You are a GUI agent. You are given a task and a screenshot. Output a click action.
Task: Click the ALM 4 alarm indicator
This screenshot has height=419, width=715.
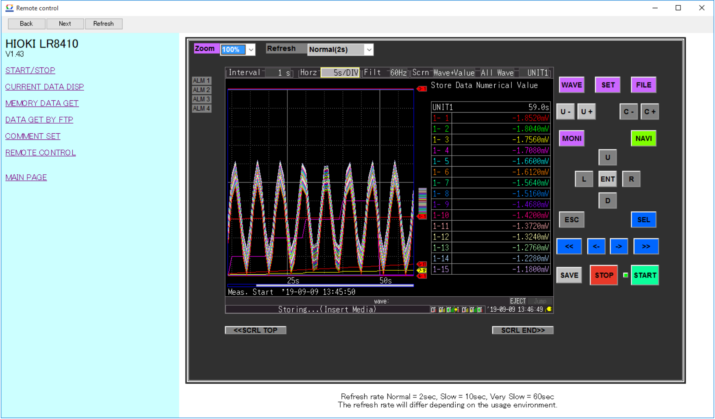tap(201, 109)
